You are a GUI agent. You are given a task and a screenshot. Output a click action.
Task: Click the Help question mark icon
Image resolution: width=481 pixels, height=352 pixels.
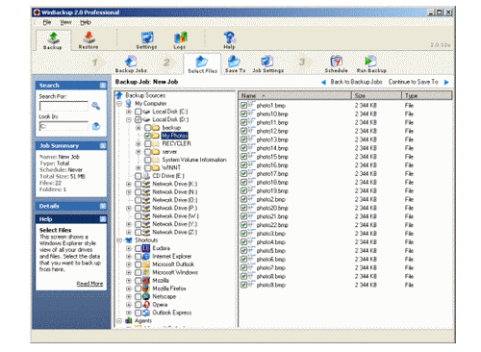click(x=230, y=38)
